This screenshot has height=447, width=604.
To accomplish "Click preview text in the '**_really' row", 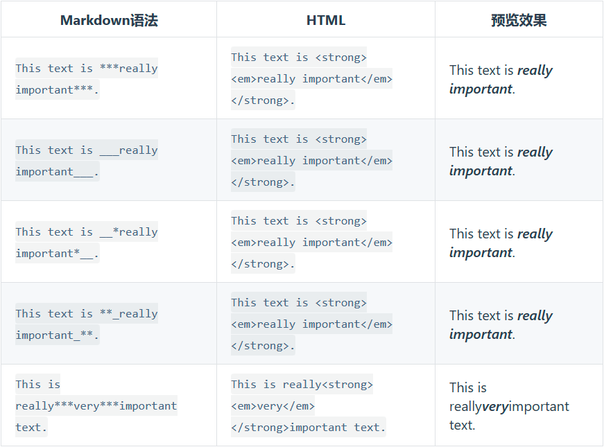I will 501,324.
